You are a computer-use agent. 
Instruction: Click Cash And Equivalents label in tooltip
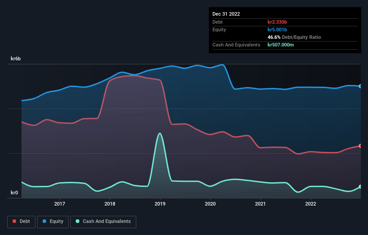(236, 45)
